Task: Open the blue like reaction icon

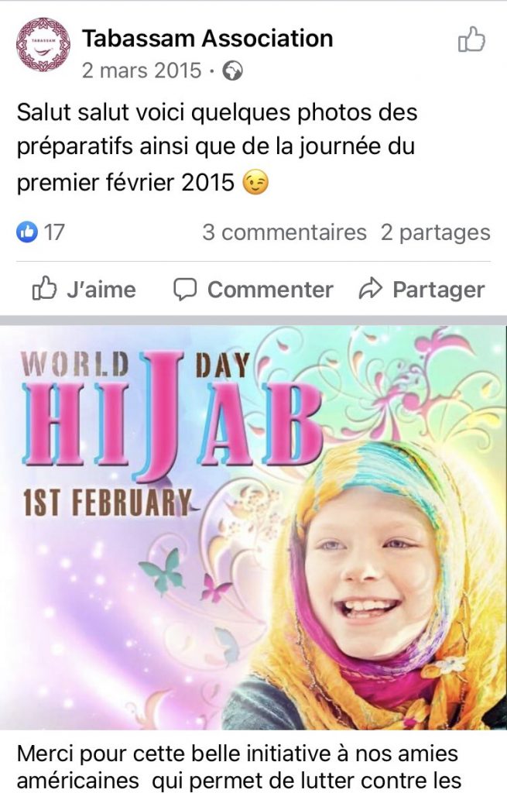Action: (27, 232)
